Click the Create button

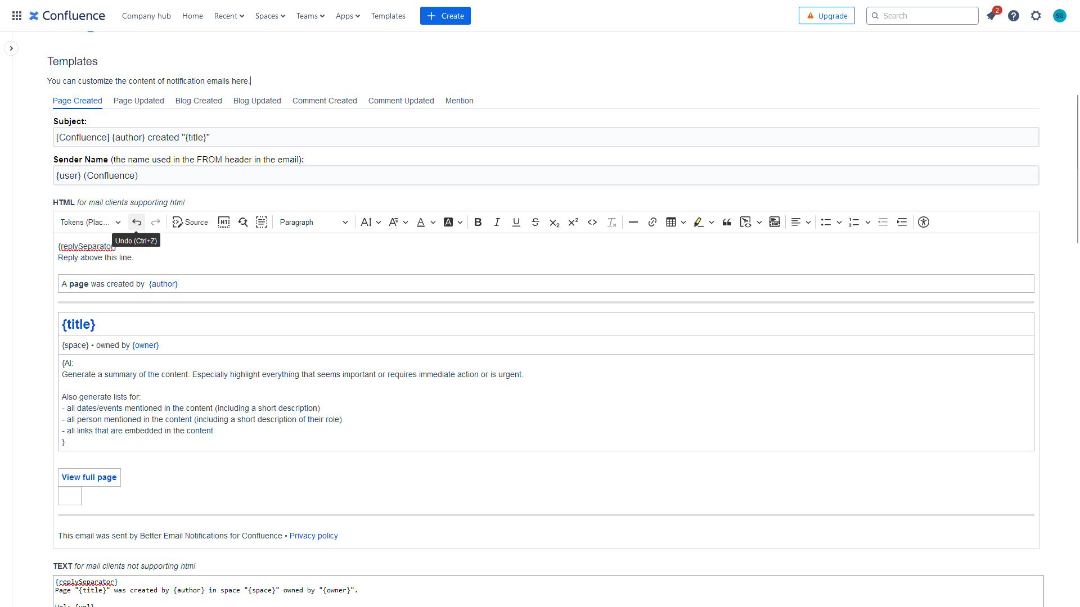(x=445, y=16)
